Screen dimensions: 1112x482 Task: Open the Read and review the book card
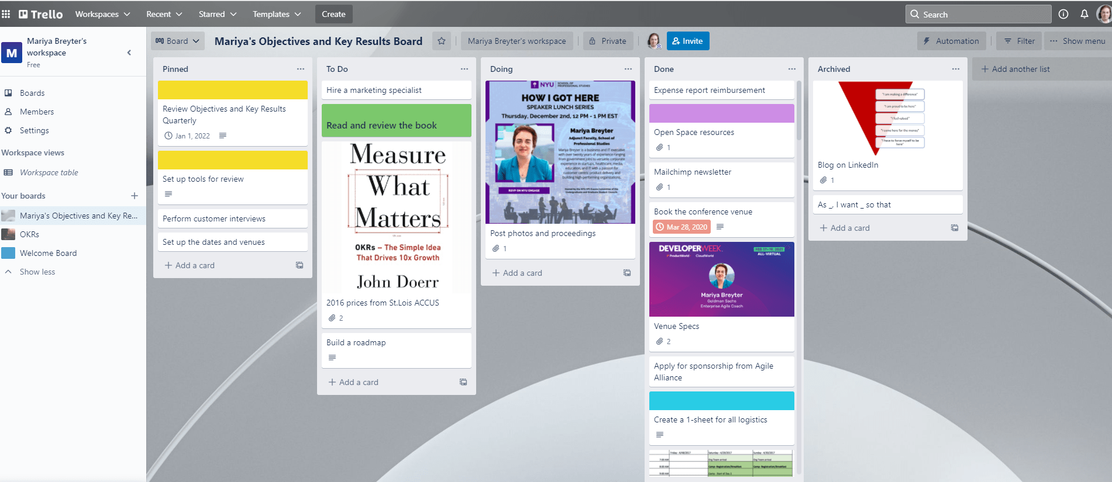[x=397, y=120]
